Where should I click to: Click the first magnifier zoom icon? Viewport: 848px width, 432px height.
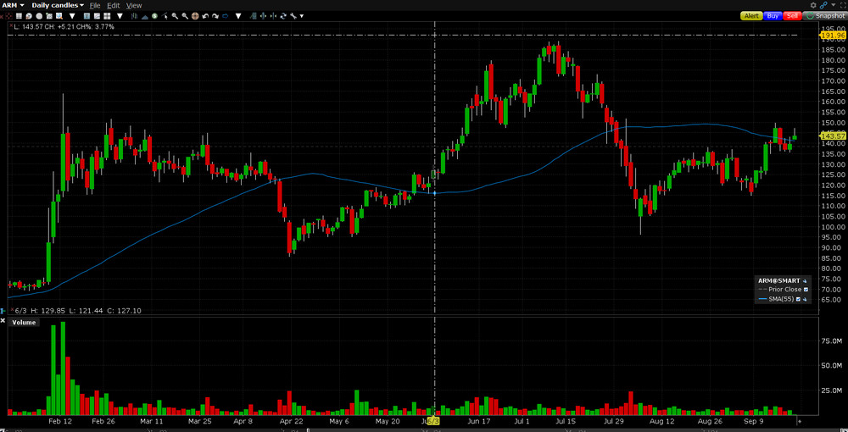click(x=175, y=15)
